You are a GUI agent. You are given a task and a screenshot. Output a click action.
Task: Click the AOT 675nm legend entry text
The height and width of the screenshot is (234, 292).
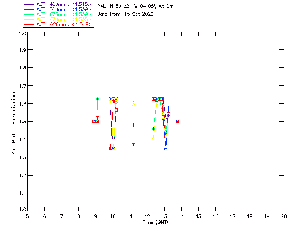pos(64,14)
